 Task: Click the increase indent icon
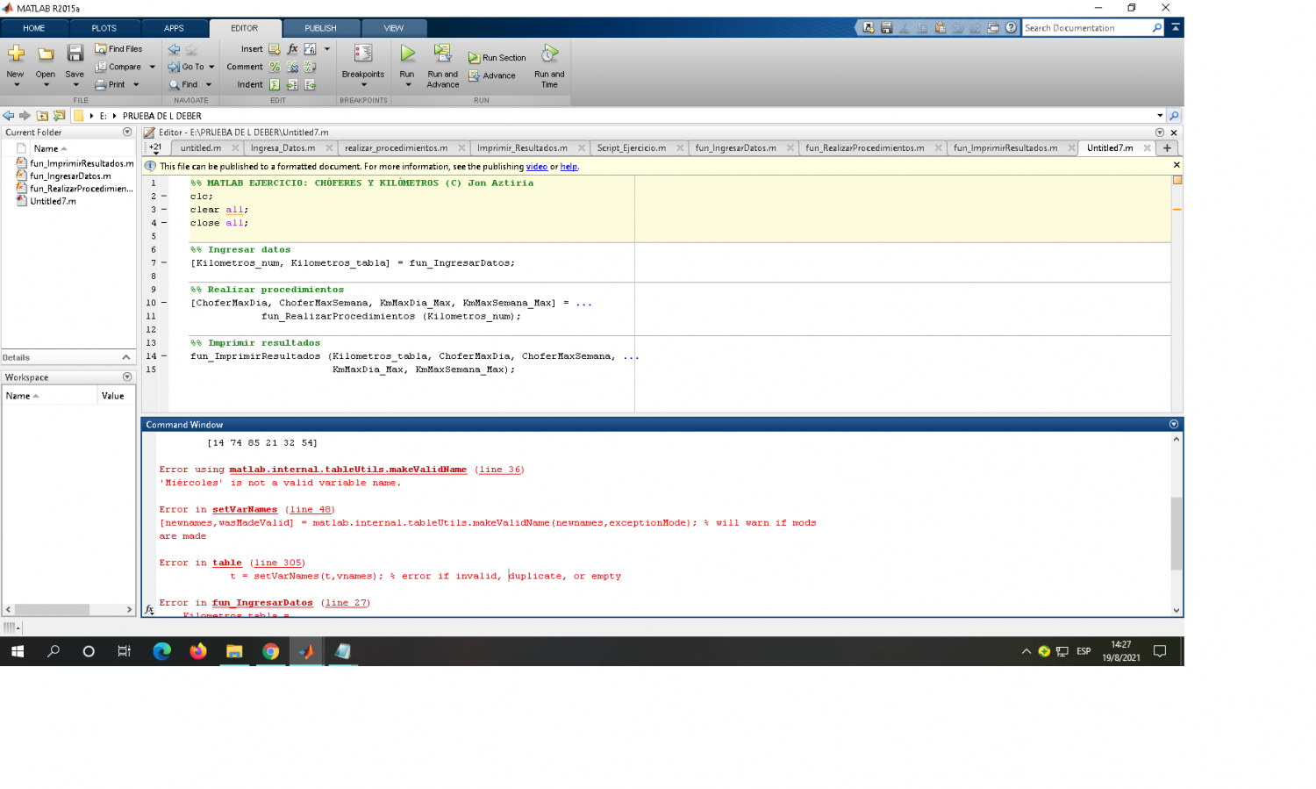pyautogui.click(x=292, y=85)
